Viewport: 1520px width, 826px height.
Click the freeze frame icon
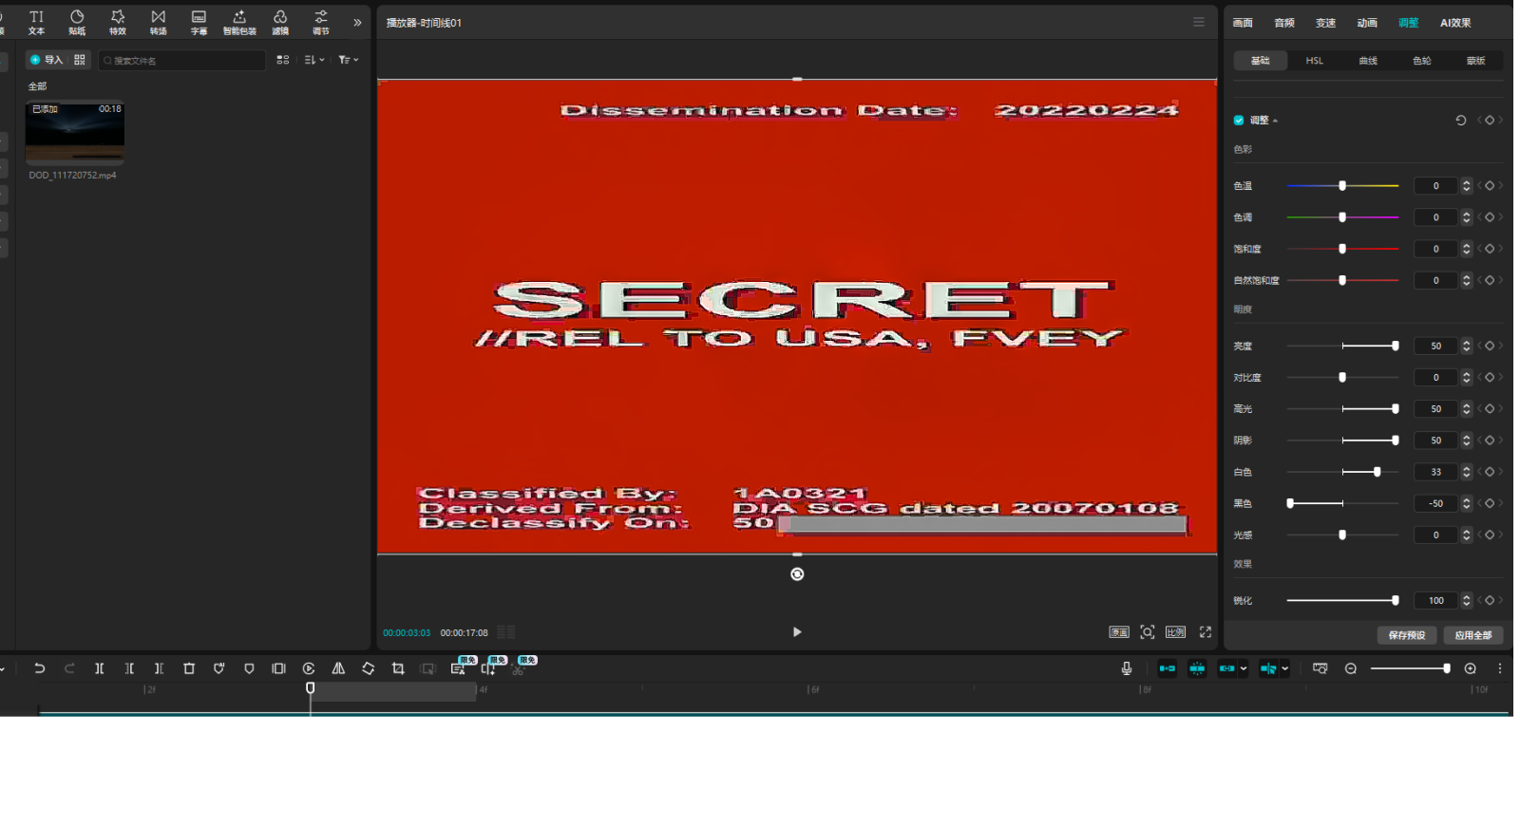278,668
